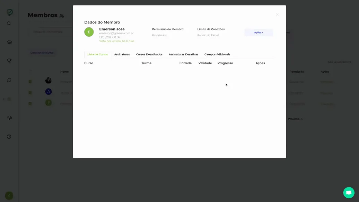Open the comments bubble icon in sidebar
Screen dimensions: 359x202
click(9, 80)
